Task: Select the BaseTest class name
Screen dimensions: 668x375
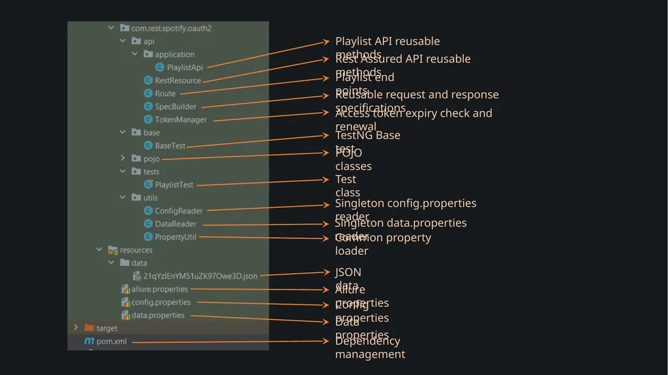Action: (x=170, y=145)
